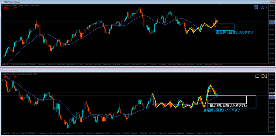Select the '白 D1' label on the daily chart

[261, 76]
